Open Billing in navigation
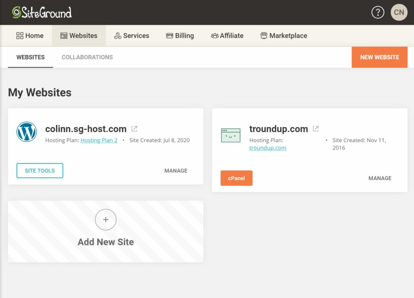 (180, 36)
